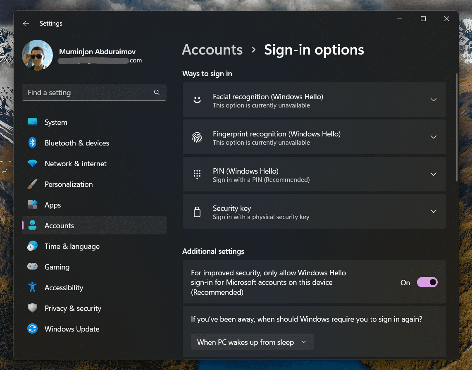
Task: Open 'When PC wakes up from sleep' dropdown
Action: coord(252,342)
